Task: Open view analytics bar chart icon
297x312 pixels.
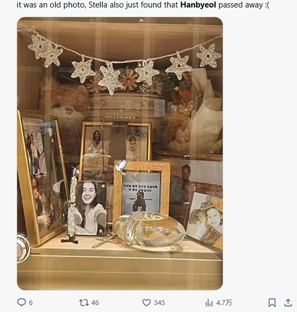Action: (x=209, y=303)
